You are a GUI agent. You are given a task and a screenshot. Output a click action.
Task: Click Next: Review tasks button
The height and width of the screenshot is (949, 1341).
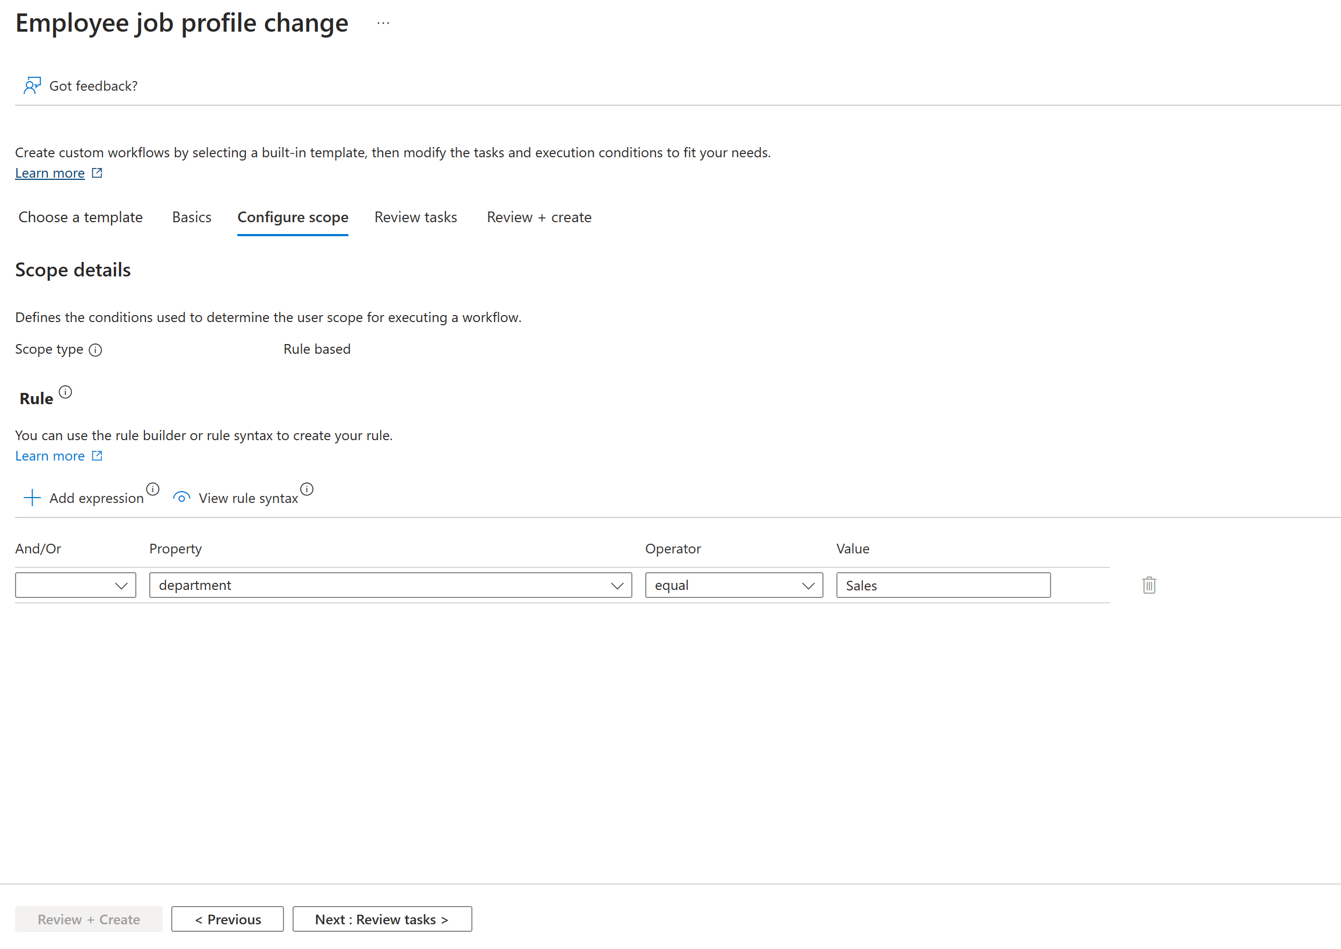point(383,919)
